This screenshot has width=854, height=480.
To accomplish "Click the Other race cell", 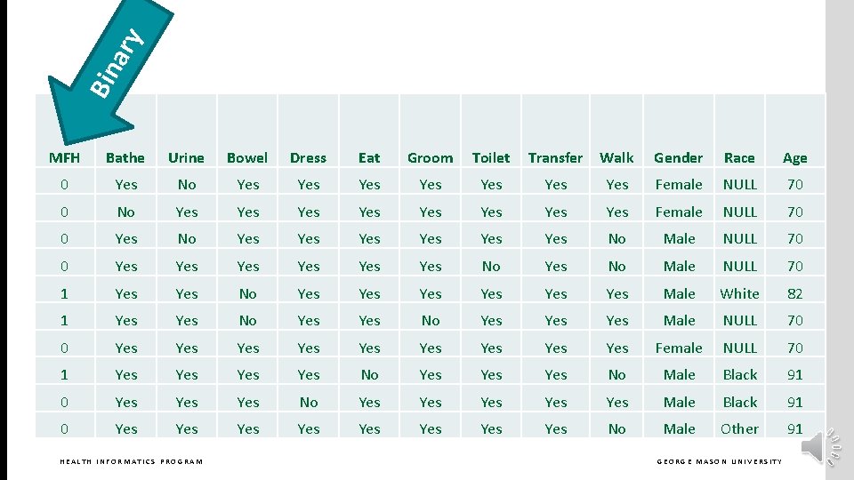I will coord(739,428).
